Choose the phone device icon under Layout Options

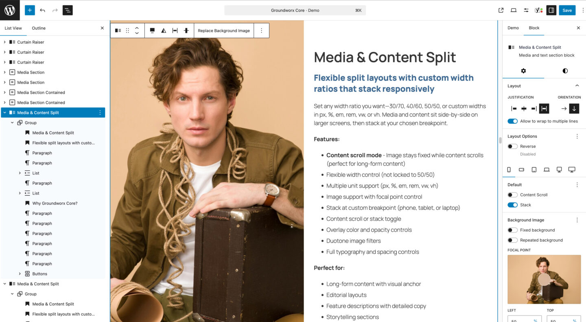509,169
